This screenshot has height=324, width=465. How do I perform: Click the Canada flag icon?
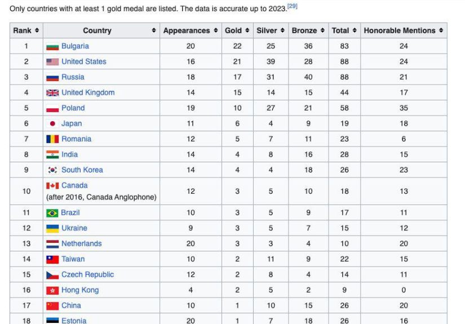[52, 185]
